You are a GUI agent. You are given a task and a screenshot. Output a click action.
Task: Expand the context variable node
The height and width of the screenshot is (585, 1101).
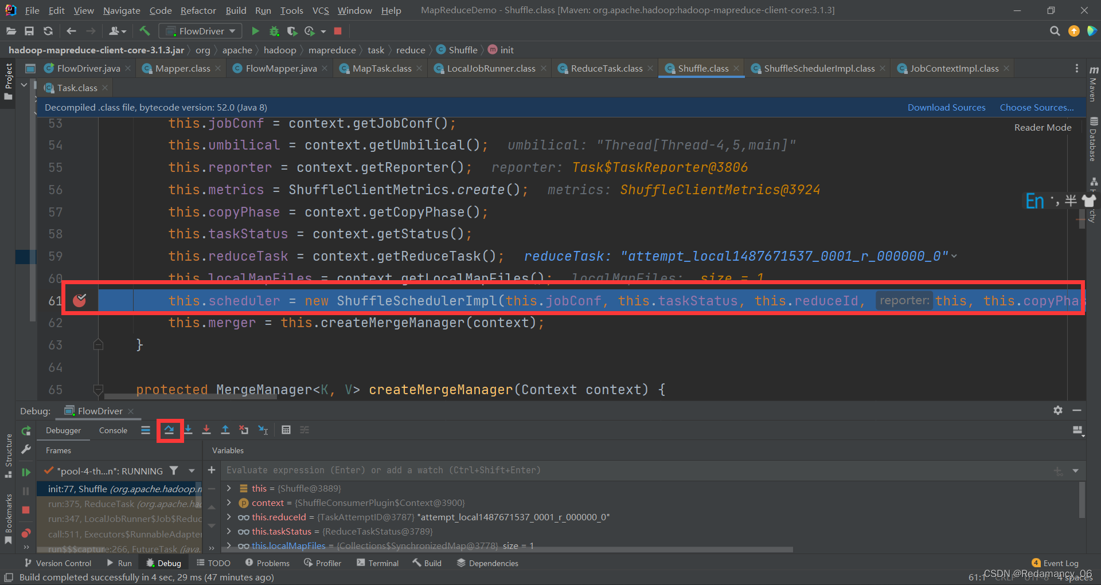pyautogui.click(x=229, y=502)
